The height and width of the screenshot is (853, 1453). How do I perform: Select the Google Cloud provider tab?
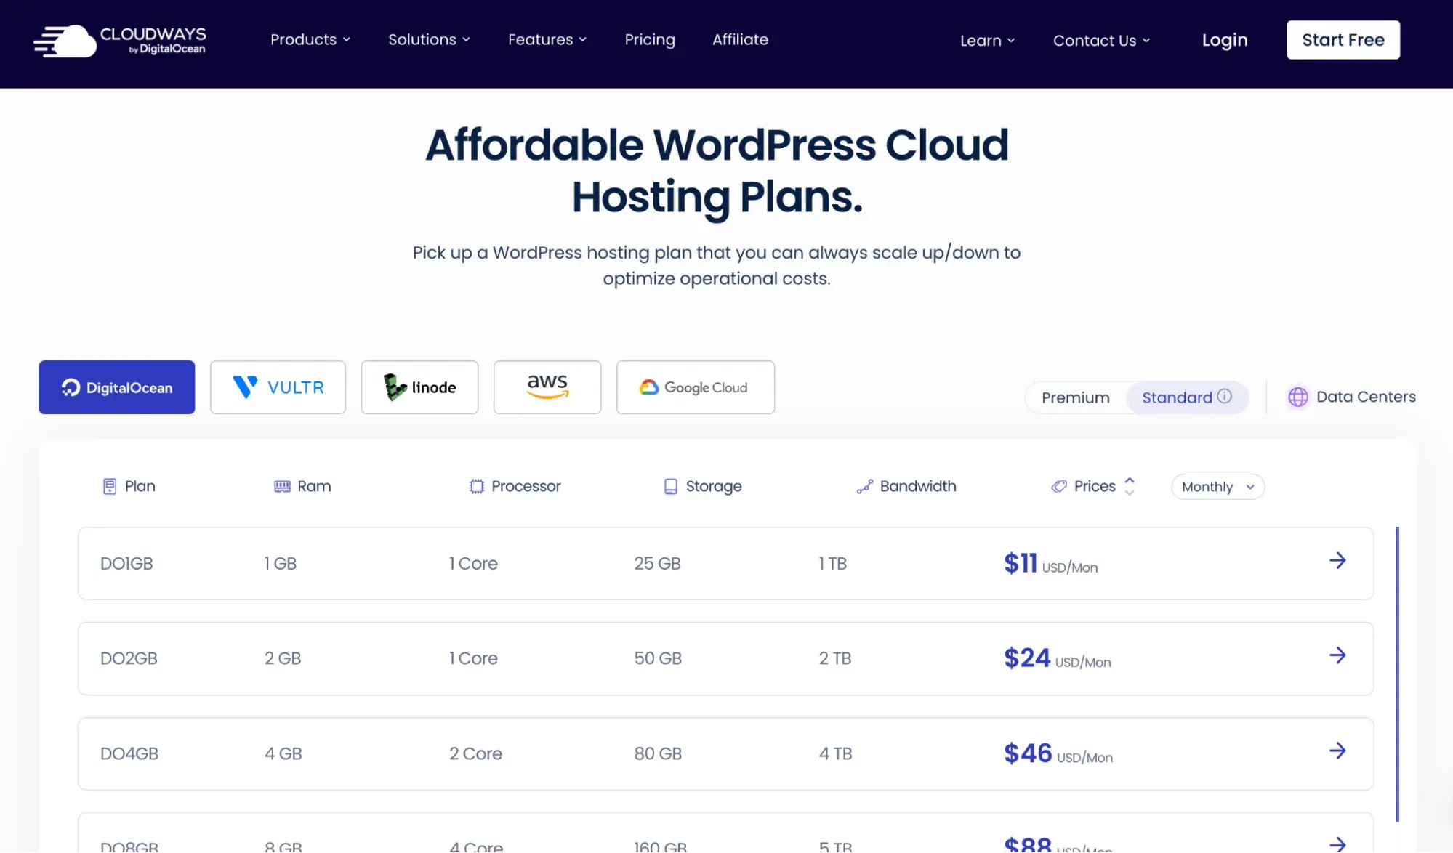[x=696, y=387]
